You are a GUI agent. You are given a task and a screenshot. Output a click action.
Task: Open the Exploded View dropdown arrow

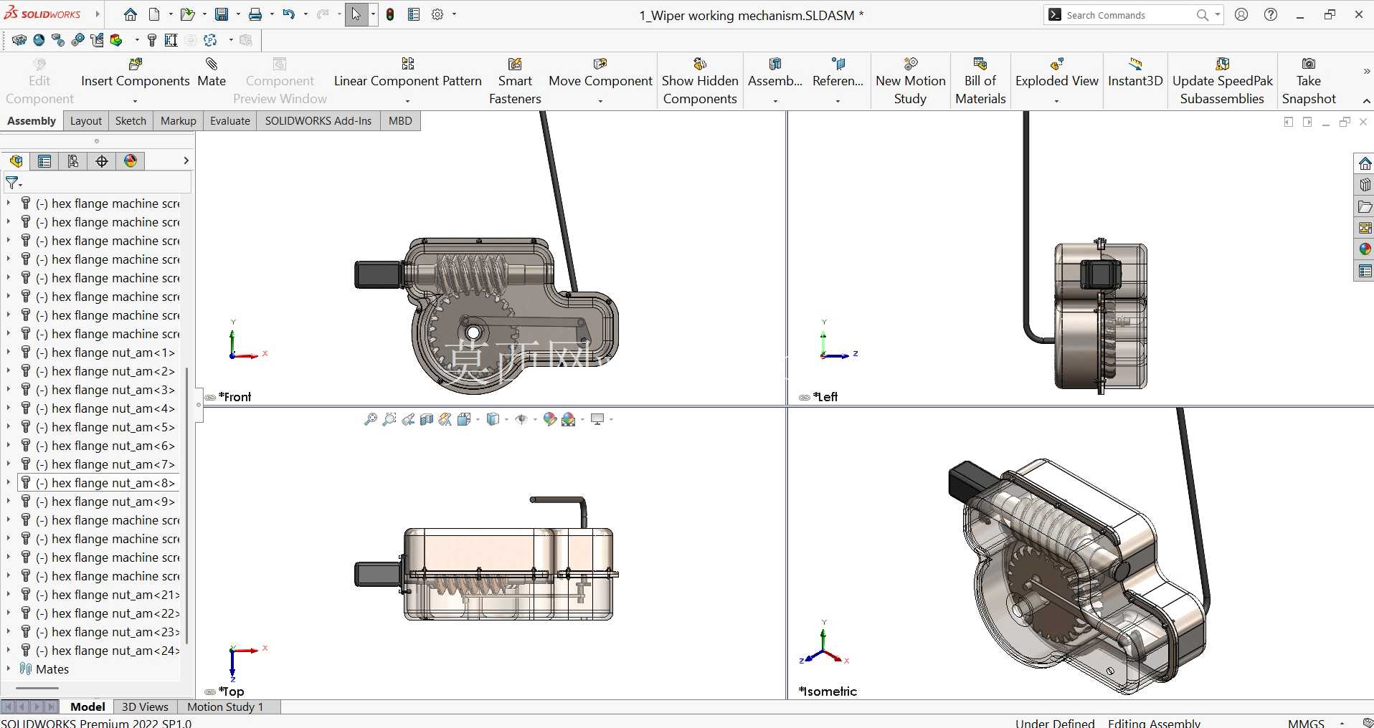pos(1056,101)
